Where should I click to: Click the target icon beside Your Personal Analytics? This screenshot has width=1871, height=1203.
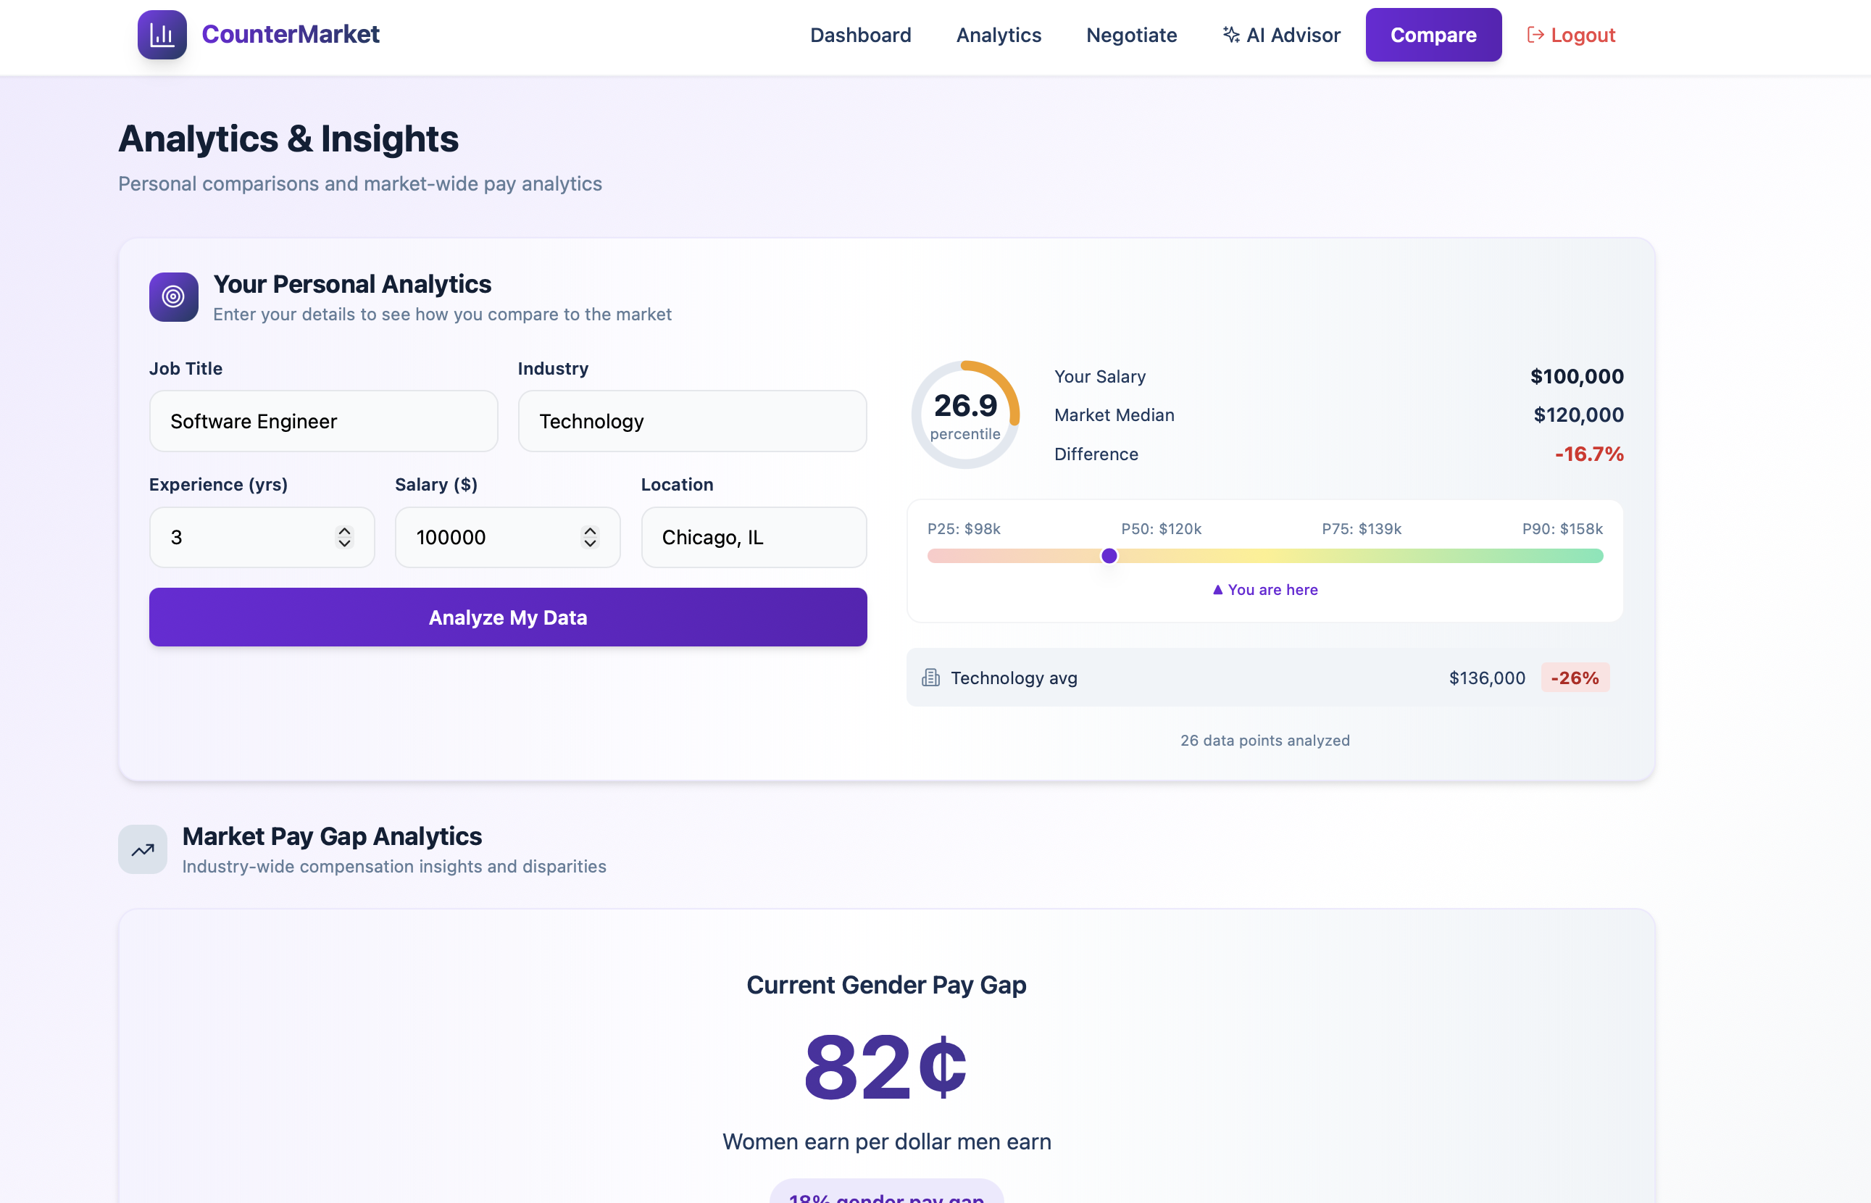tap(173, 297)
